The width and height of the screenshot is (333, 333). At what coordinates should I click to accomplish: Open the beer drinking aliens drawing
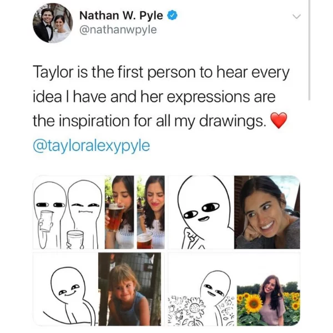(x=69, y=212)
